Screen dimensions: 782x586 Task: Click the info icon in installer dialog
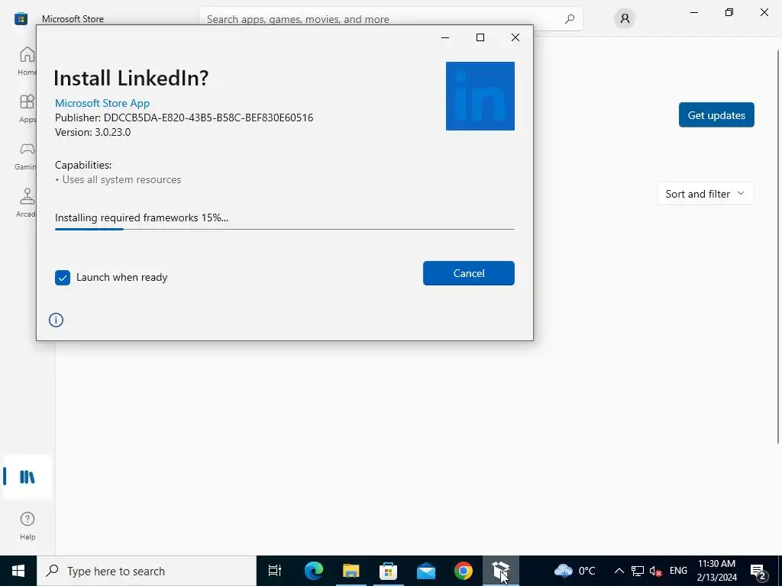(x=56, y=320)
